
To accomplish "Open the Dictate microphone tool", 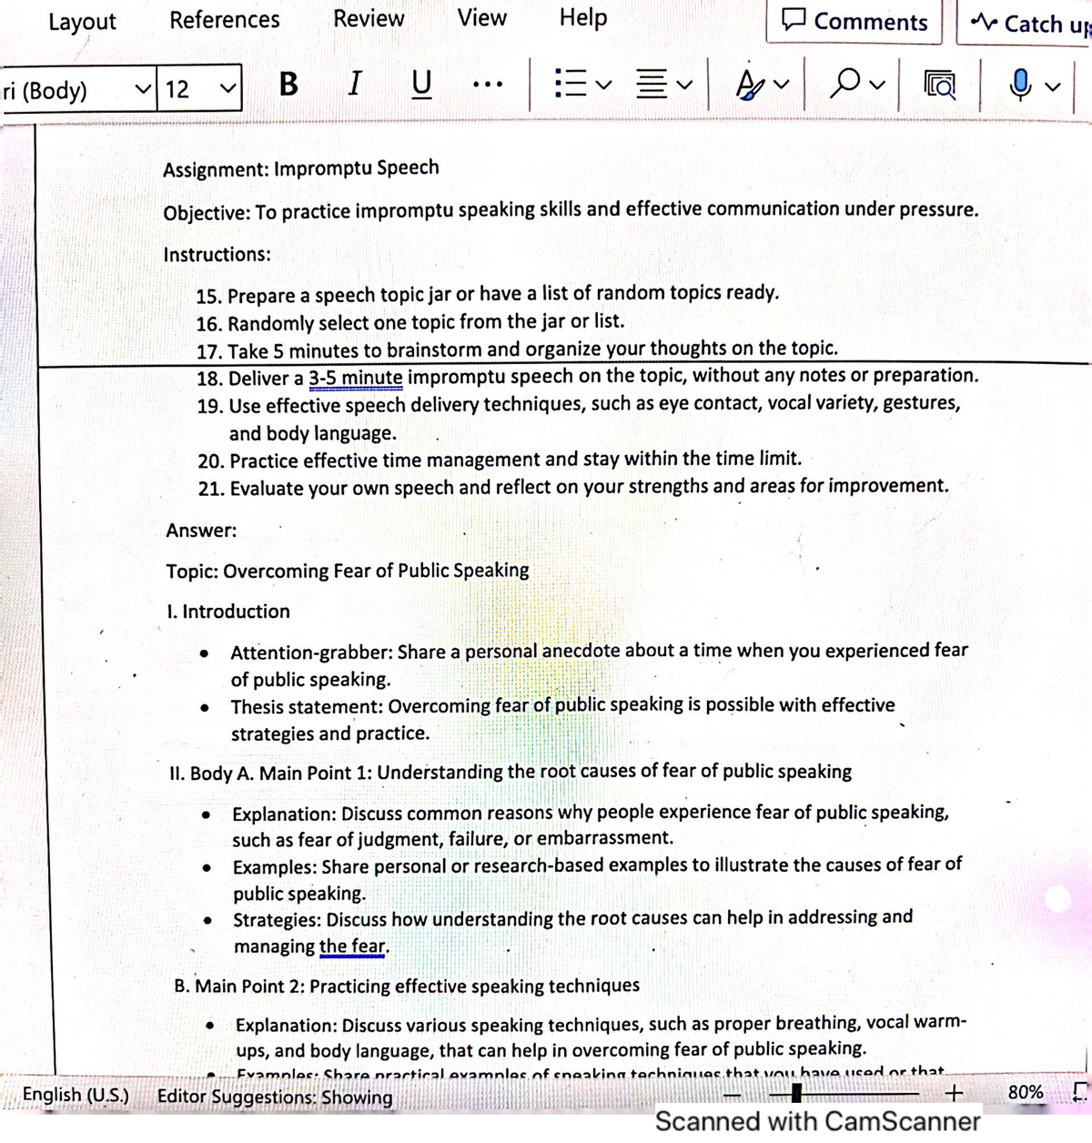I will pos(1019,84).
